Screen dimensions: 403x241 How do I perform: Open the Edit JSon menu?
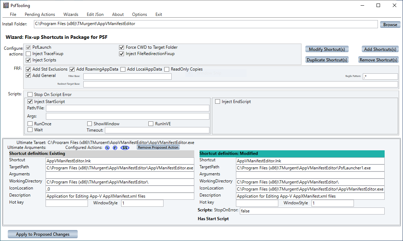(95, 14)
